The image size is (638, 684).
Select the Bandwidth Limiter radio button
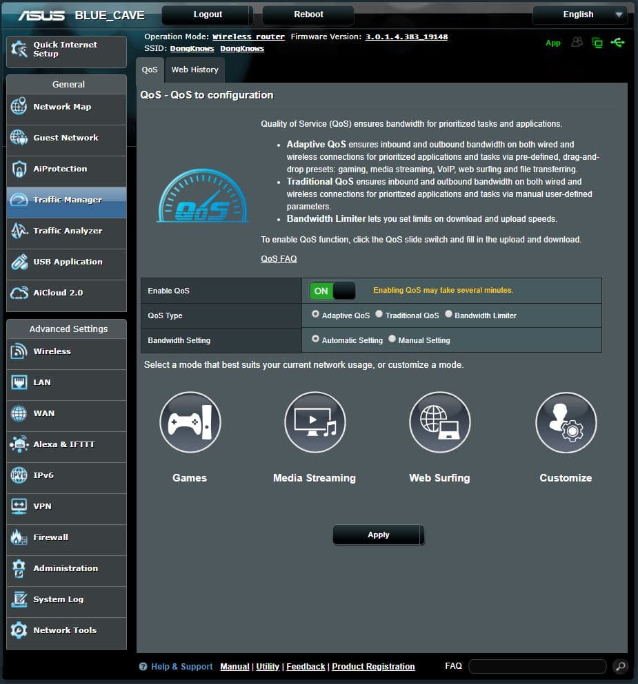(x=448, y=314)
